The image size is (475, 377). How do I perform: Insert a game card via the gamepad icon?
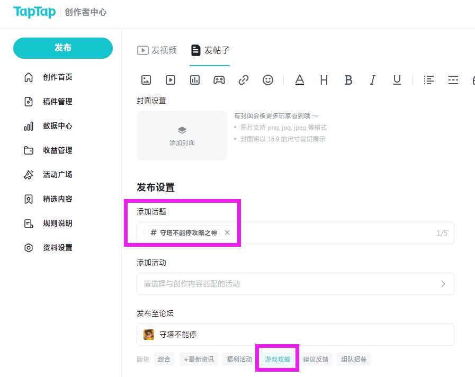(219, 80)
